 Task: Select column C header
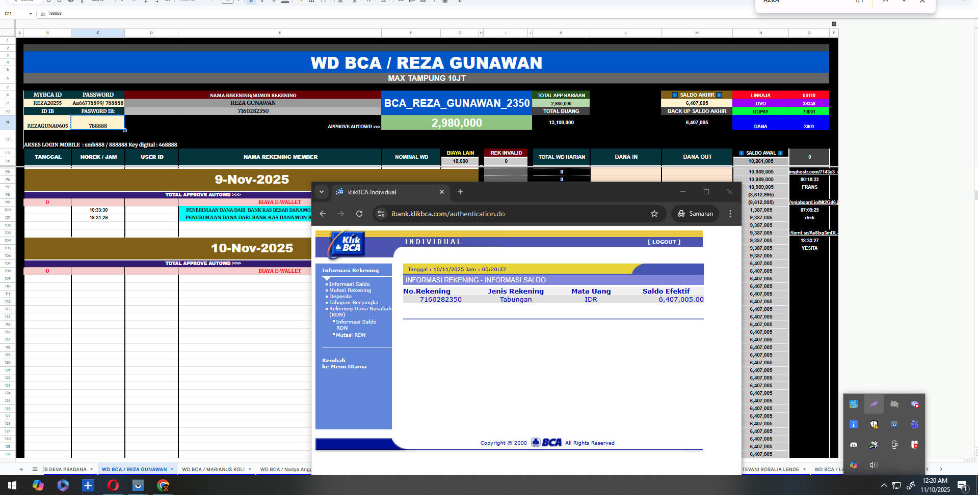coord(98,33)
